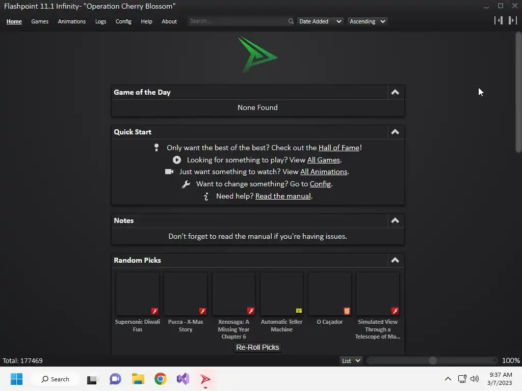
Task: Toggle the right sidebar panel icon
Action: pos(513,20)
